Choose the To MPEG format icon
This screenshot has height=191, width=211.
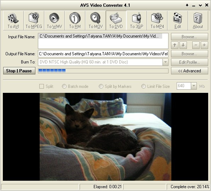pyautogui.click(x=34, y=21)
